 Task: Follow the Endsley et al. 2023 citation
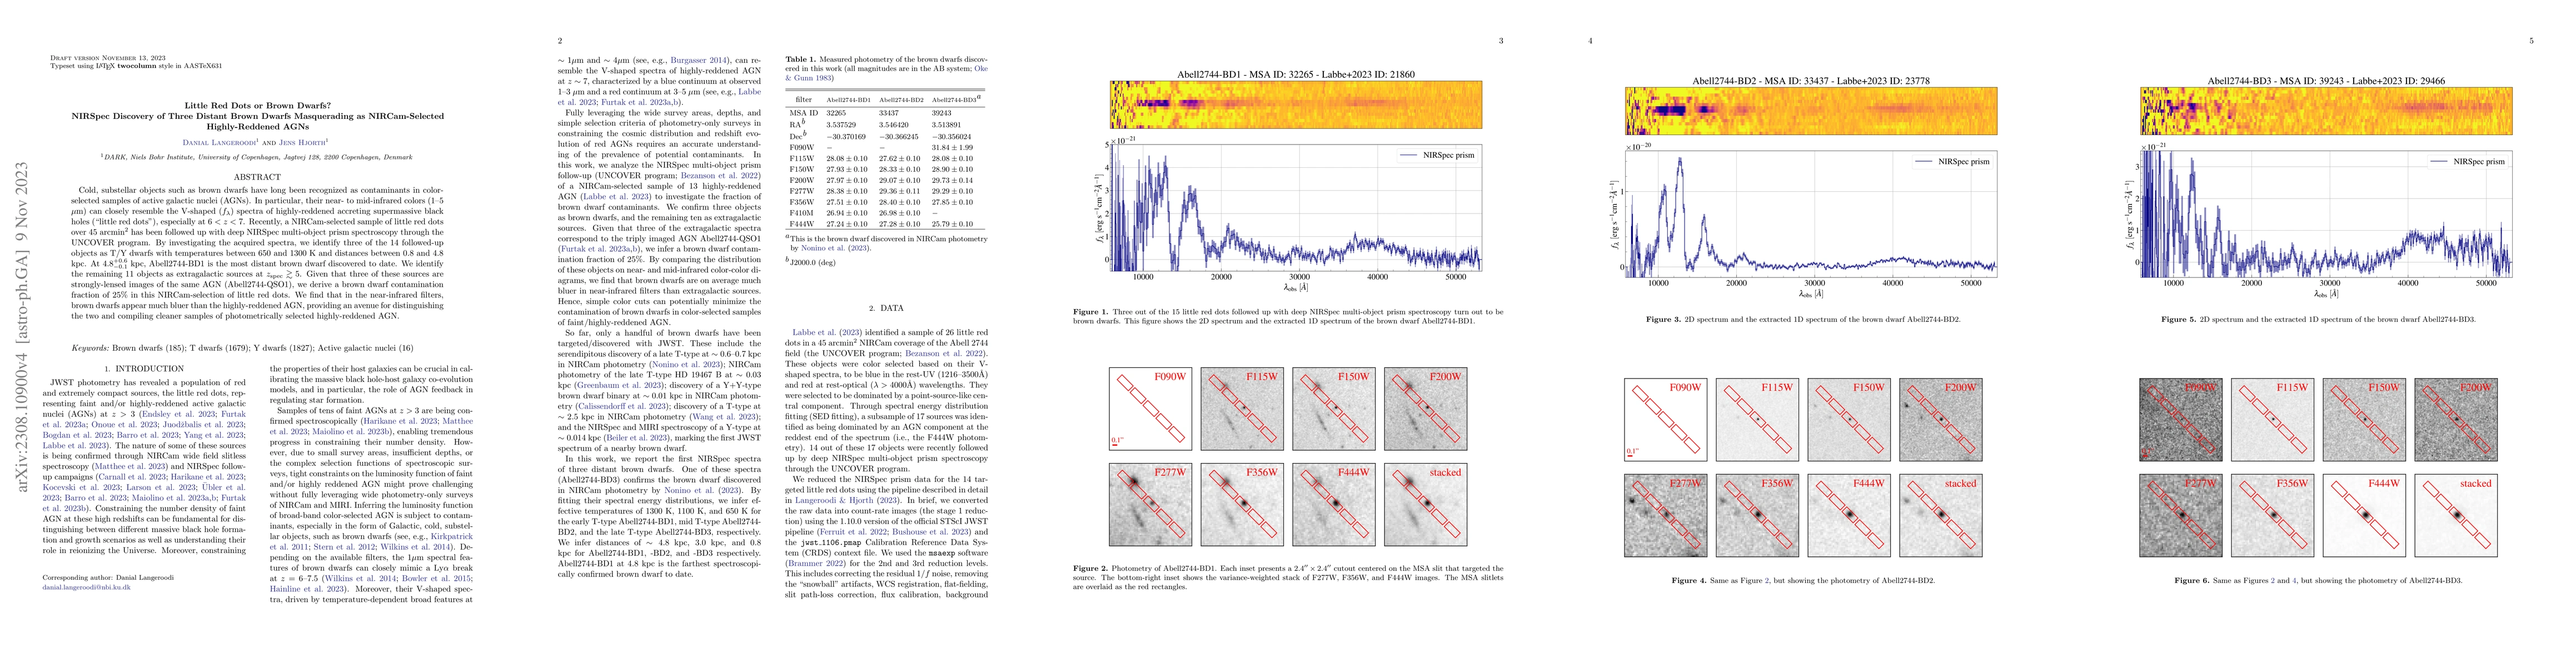coord(179,414)
